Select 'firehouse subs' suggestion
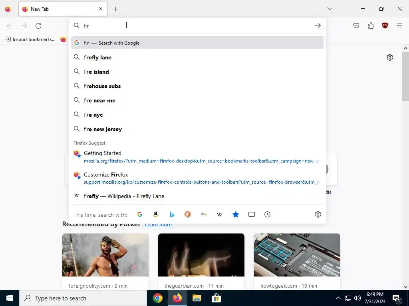Viewport: 409px width, 306px height. coord(197,86)
